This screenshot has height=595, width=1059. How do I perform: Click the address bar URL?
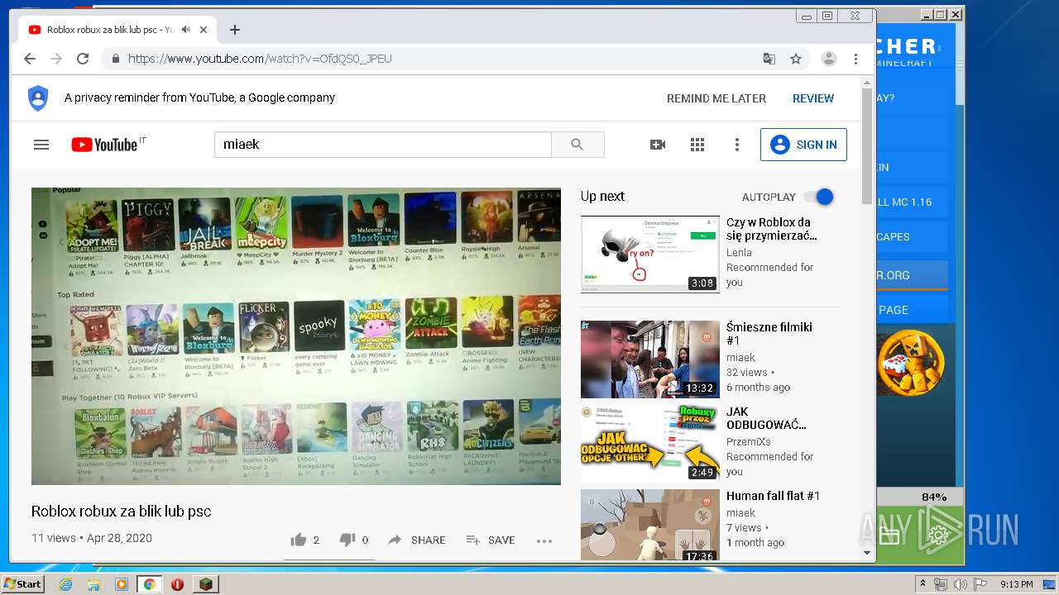[260, 59]
